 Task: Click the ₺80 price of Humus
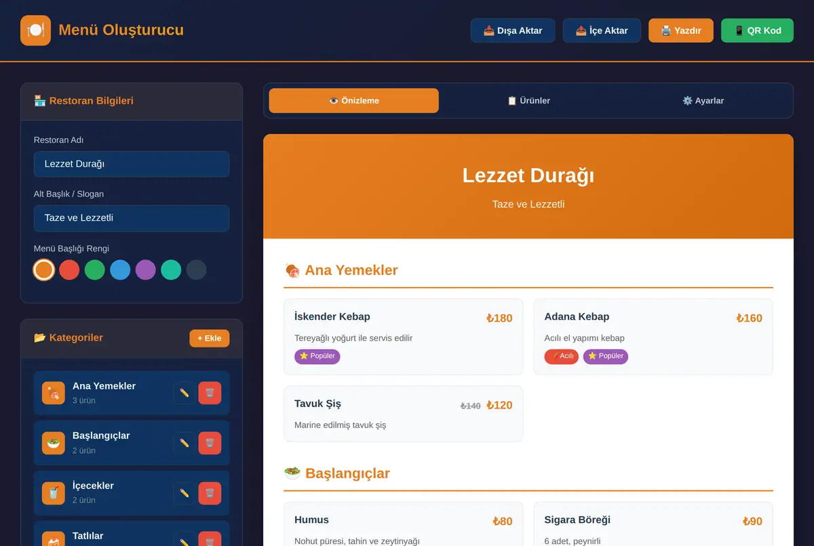(503, 521)
